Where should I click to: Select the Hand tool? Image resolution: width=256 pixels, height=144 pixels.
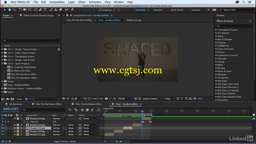pyautogui.click(x=10, y=10)
